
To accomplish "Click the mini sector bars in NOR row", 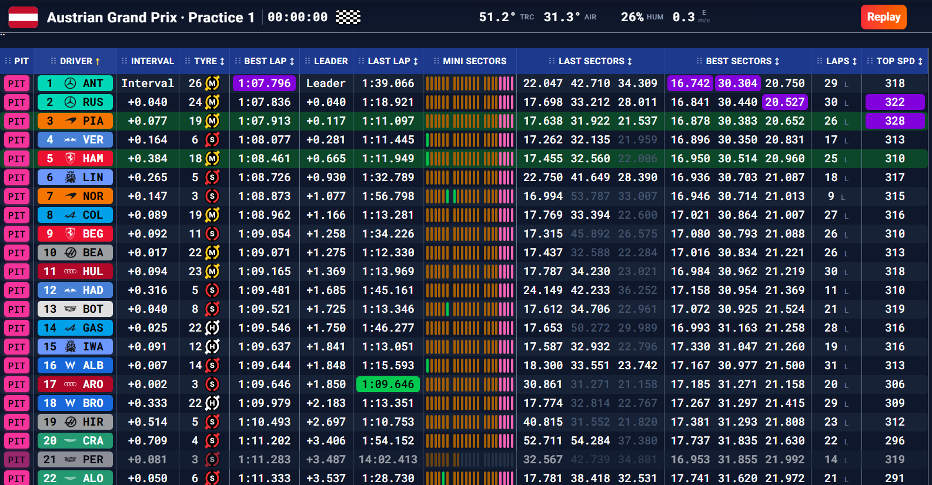I will point(469,196).
